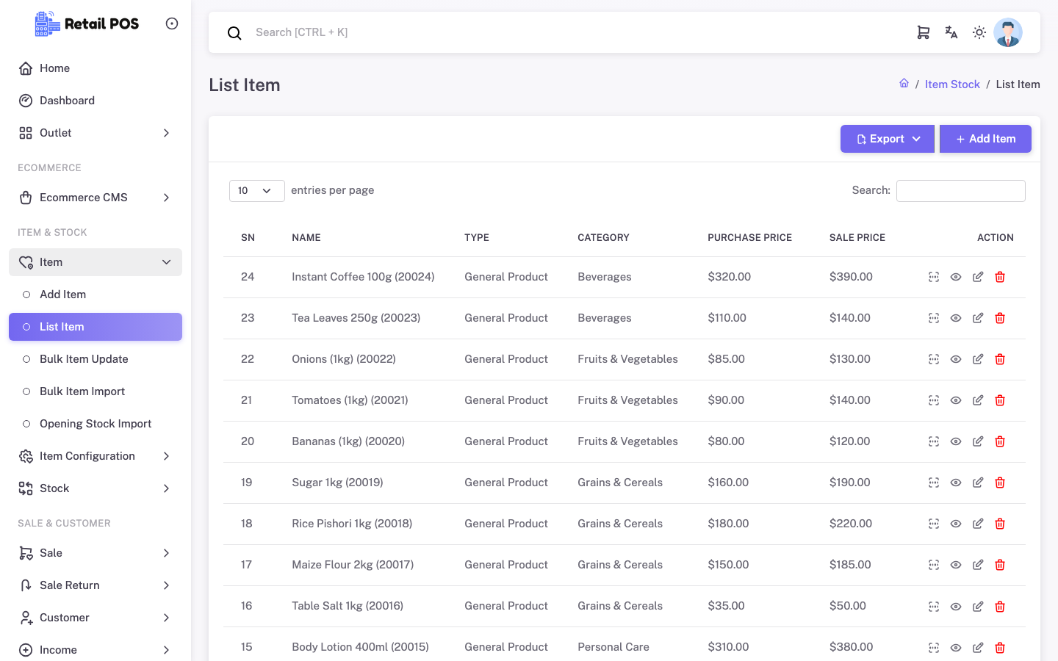
Task: Open the user avatar profile menu
Action: click(1008, 32)
